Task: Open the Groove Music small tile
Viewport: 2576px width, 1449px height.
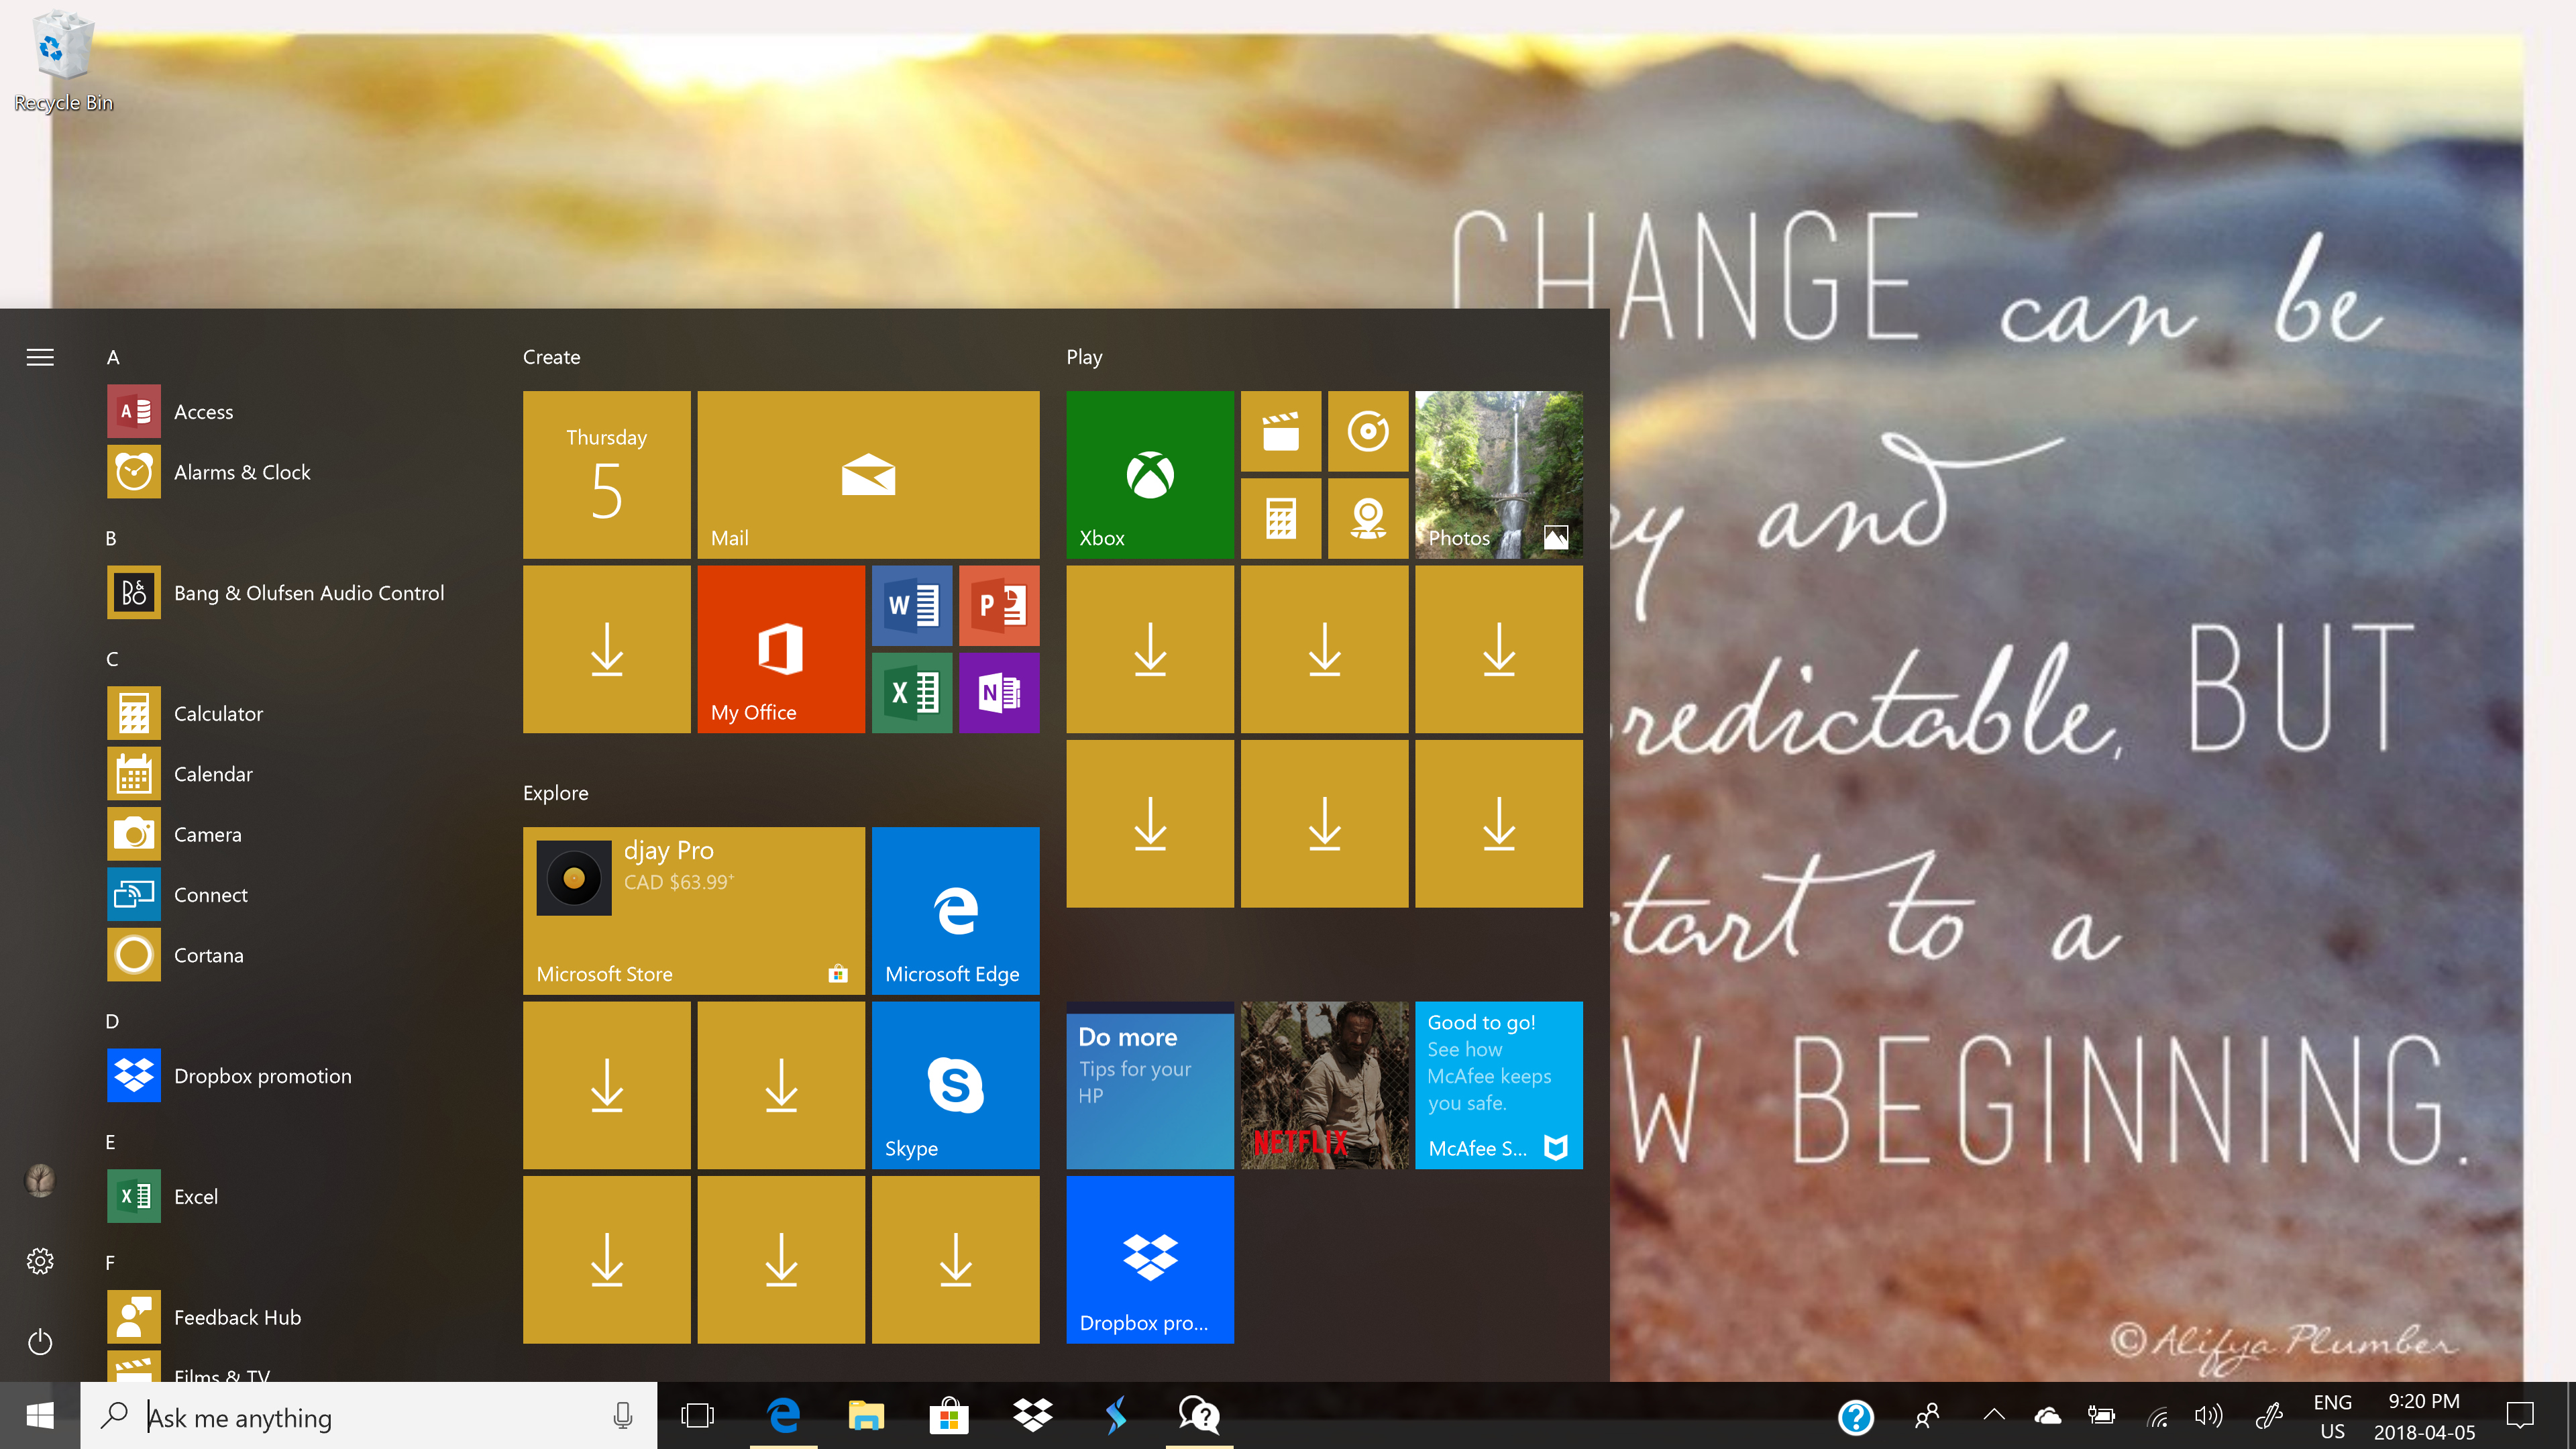Action: click(x=1368, y=431)
